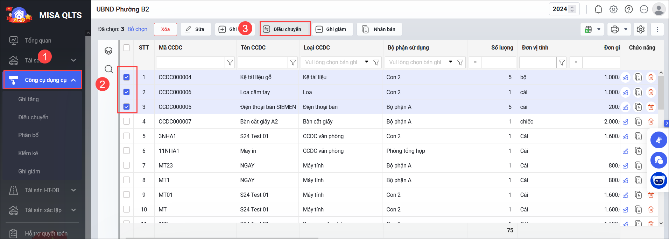Edit row CCDC000006 with pencil icon
Image resolution: width=669 pixels, height=239 pixels.
626,92
